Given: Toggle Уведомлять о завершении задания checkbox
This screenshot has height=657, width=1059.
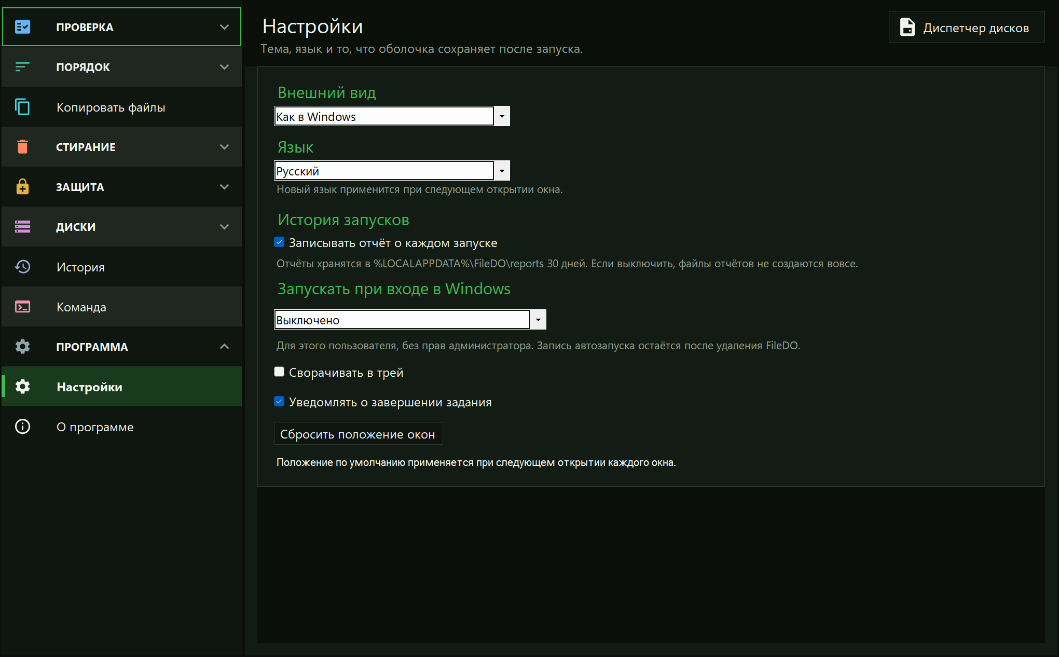Looking at the screenshot, I should pos(279,402).
